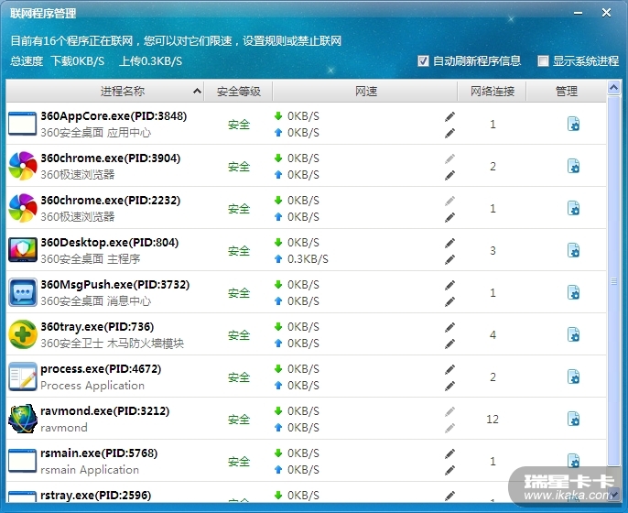Click connection count 4 for 360tray.exe
Screen dimensions: 628x513
point(493,334)
